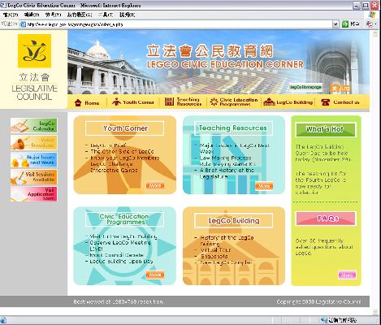
Task: Open the address bar dropdown arrow
Action: (336, 24)
